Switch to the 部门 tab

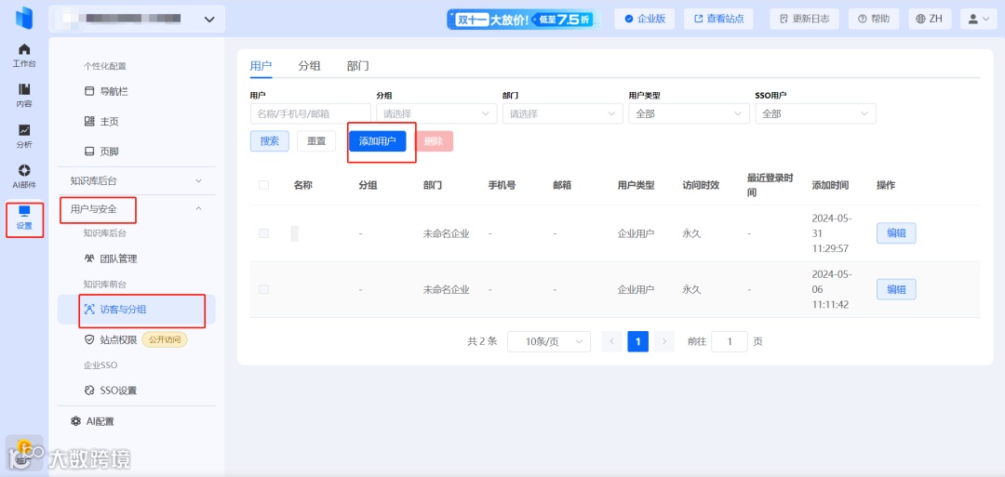pyautogui.click(x=357, y=66)
